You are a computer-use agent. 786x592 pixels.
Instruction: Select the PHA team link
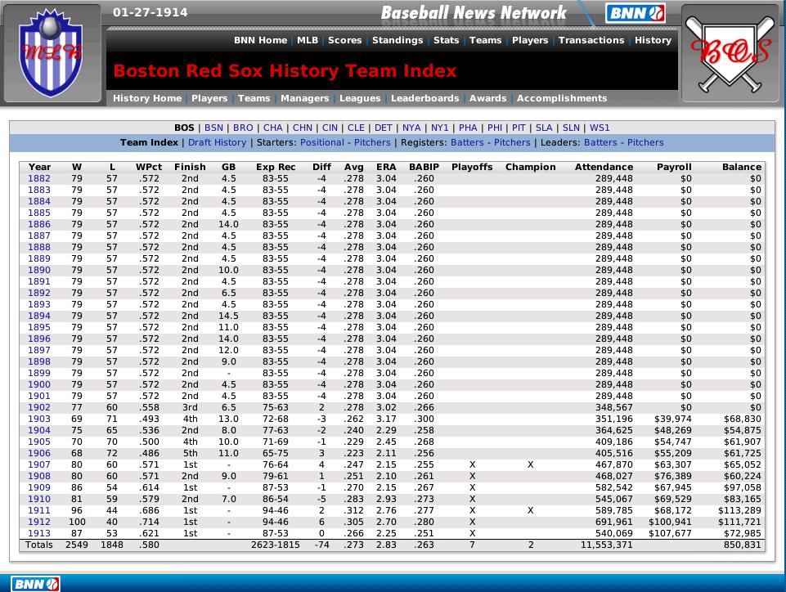(468, 128)
